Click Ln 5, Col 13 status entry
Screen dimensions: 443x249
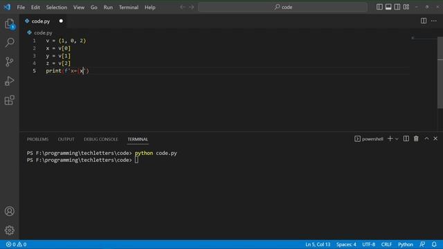coord(318,244)
